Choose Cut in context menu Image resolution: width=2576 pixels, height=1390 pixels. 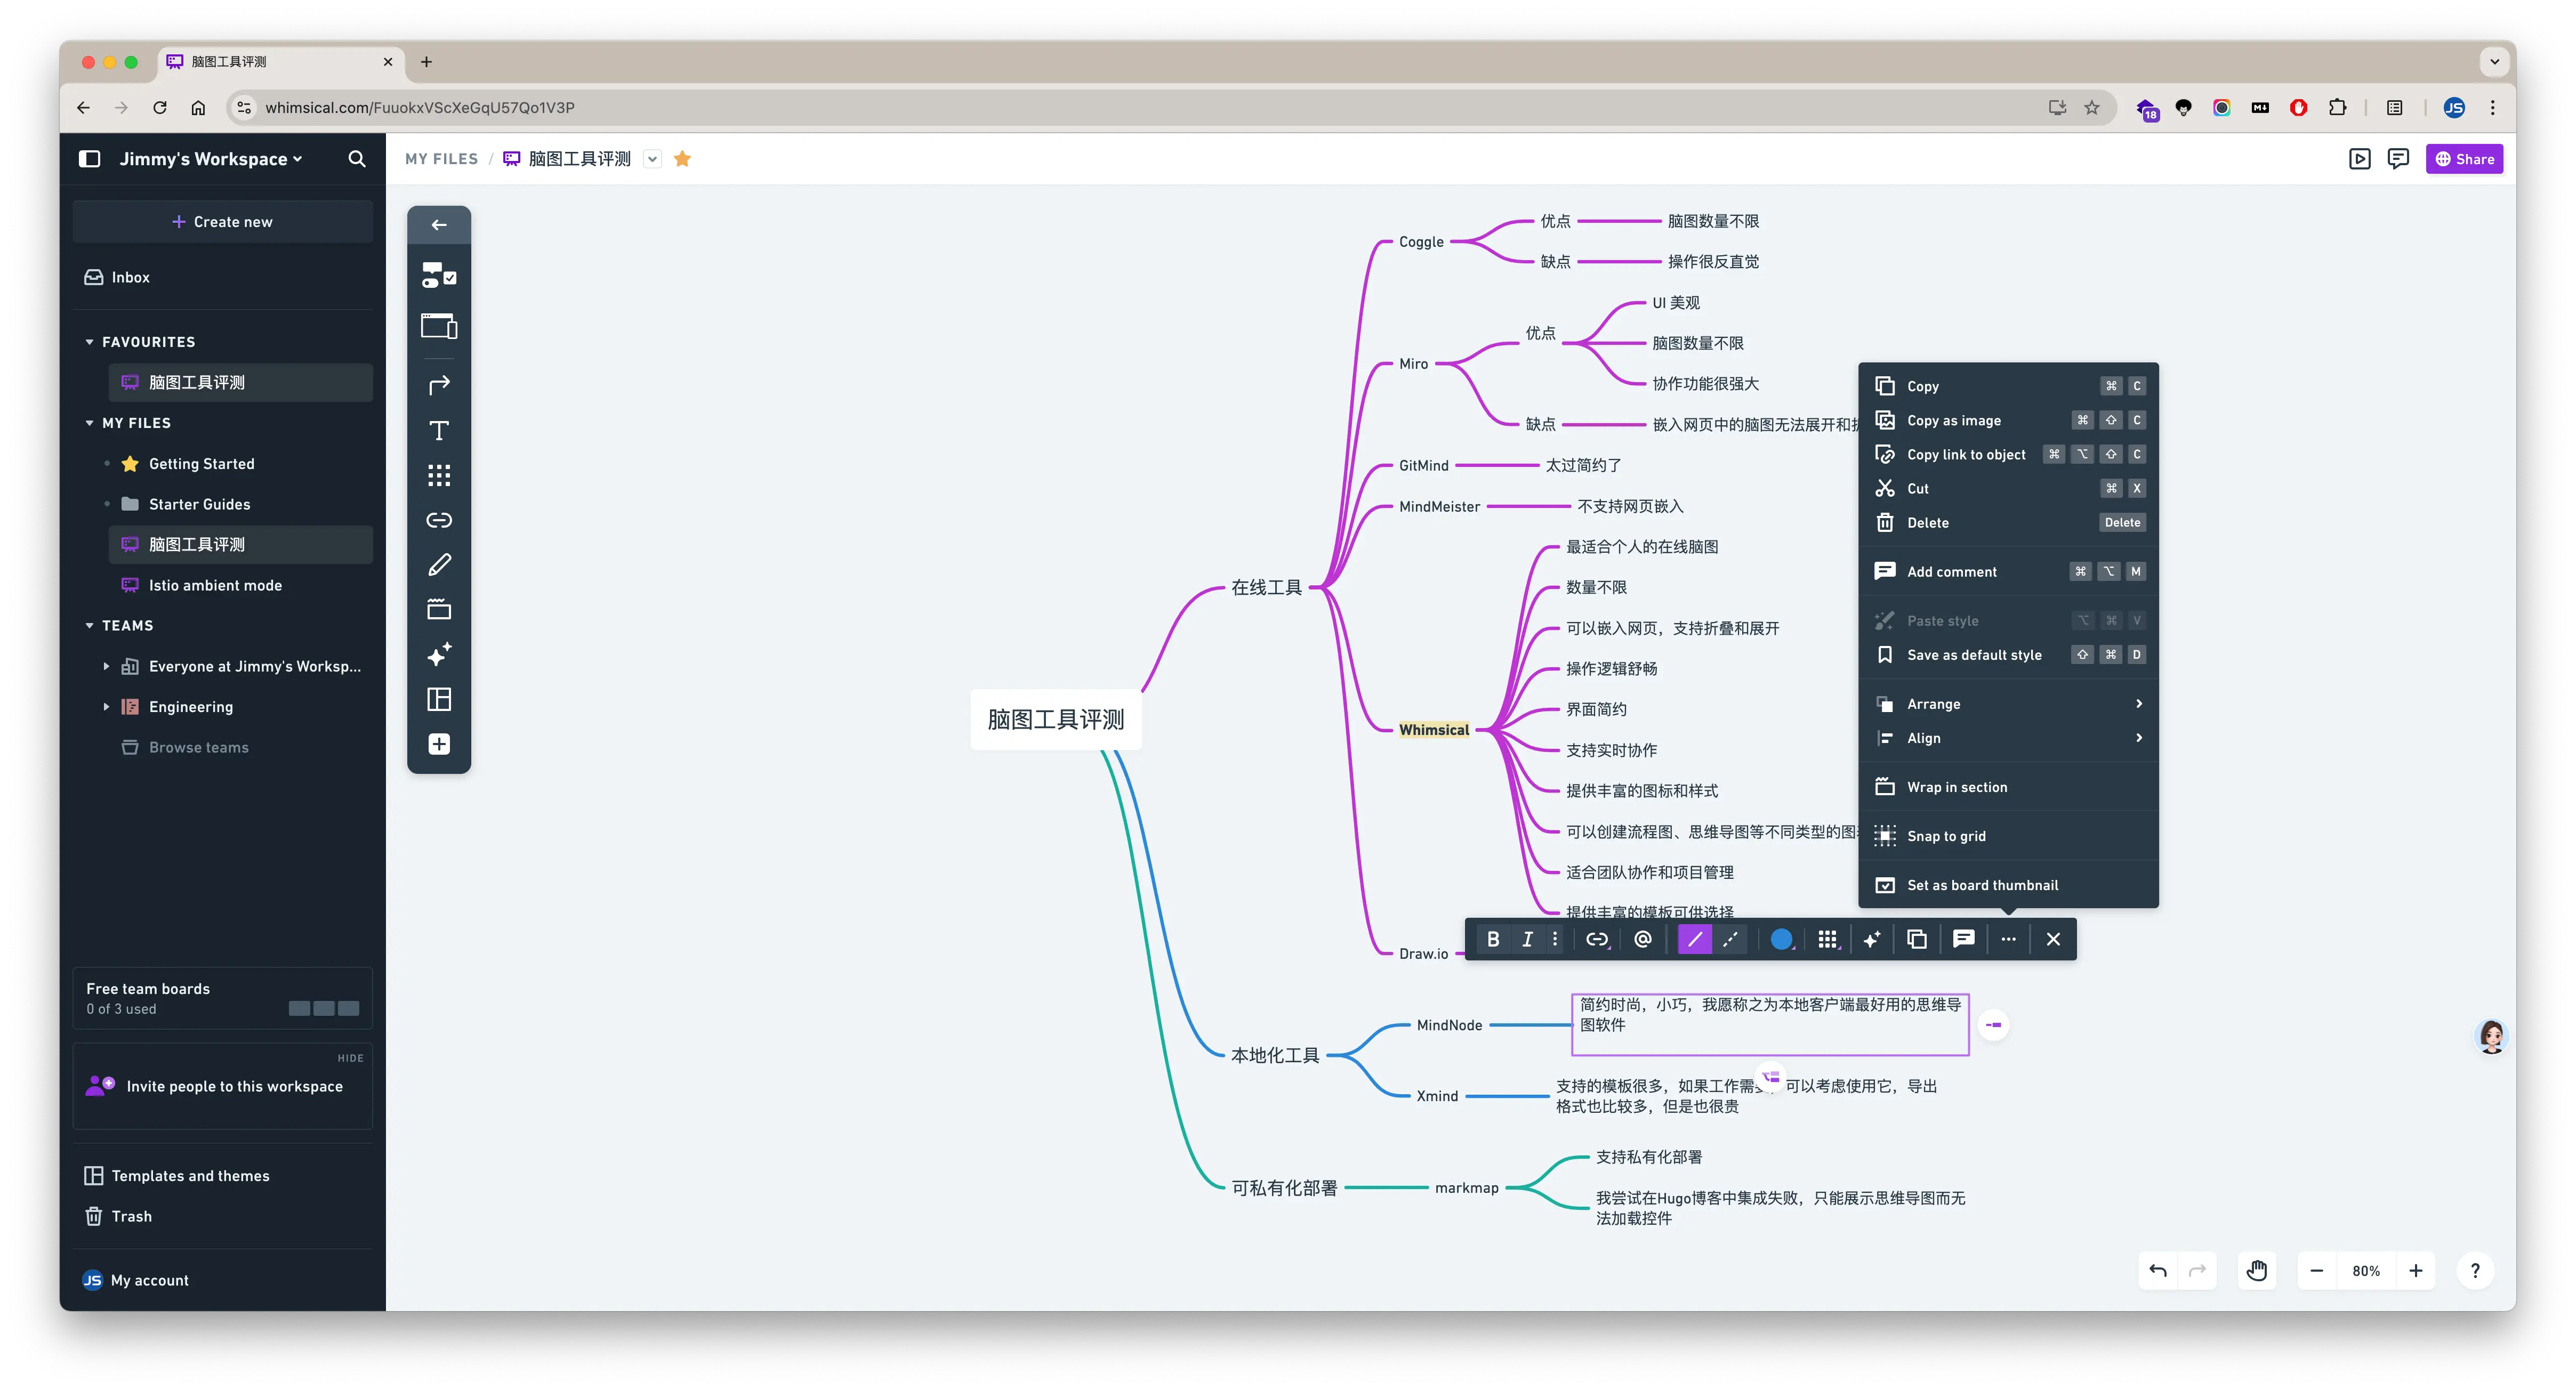(x=2008, y=488)
